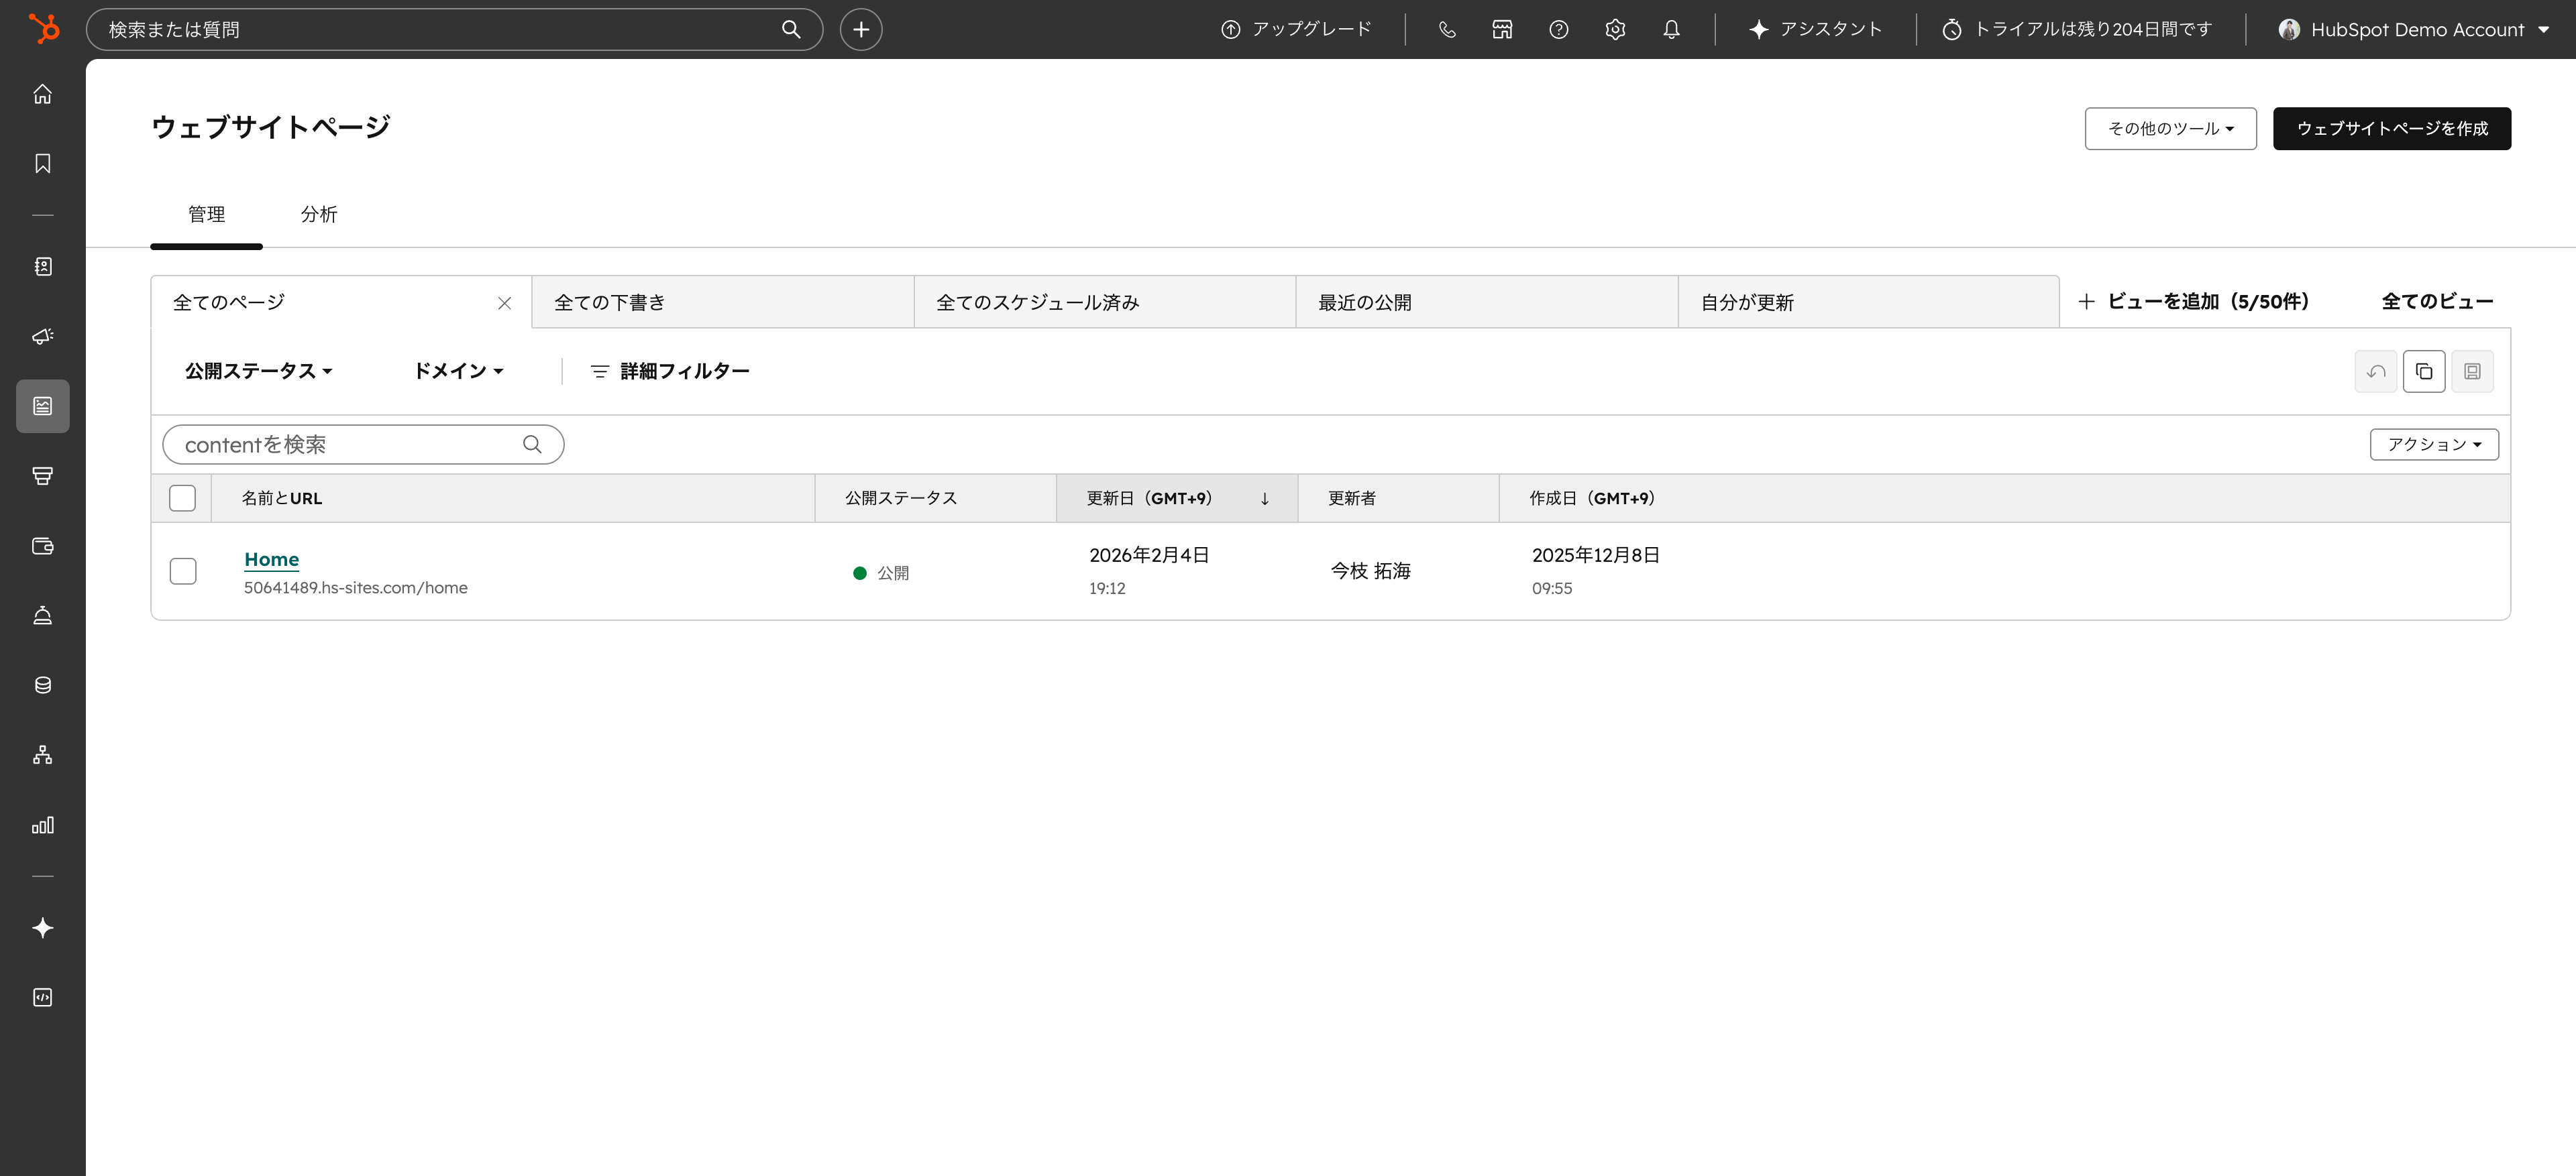Select the Data Management database icon
Viewport: 2576px width, 1176px height.
42,685
